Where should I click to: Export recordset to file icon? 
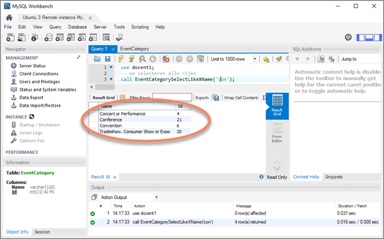point(215,97)
